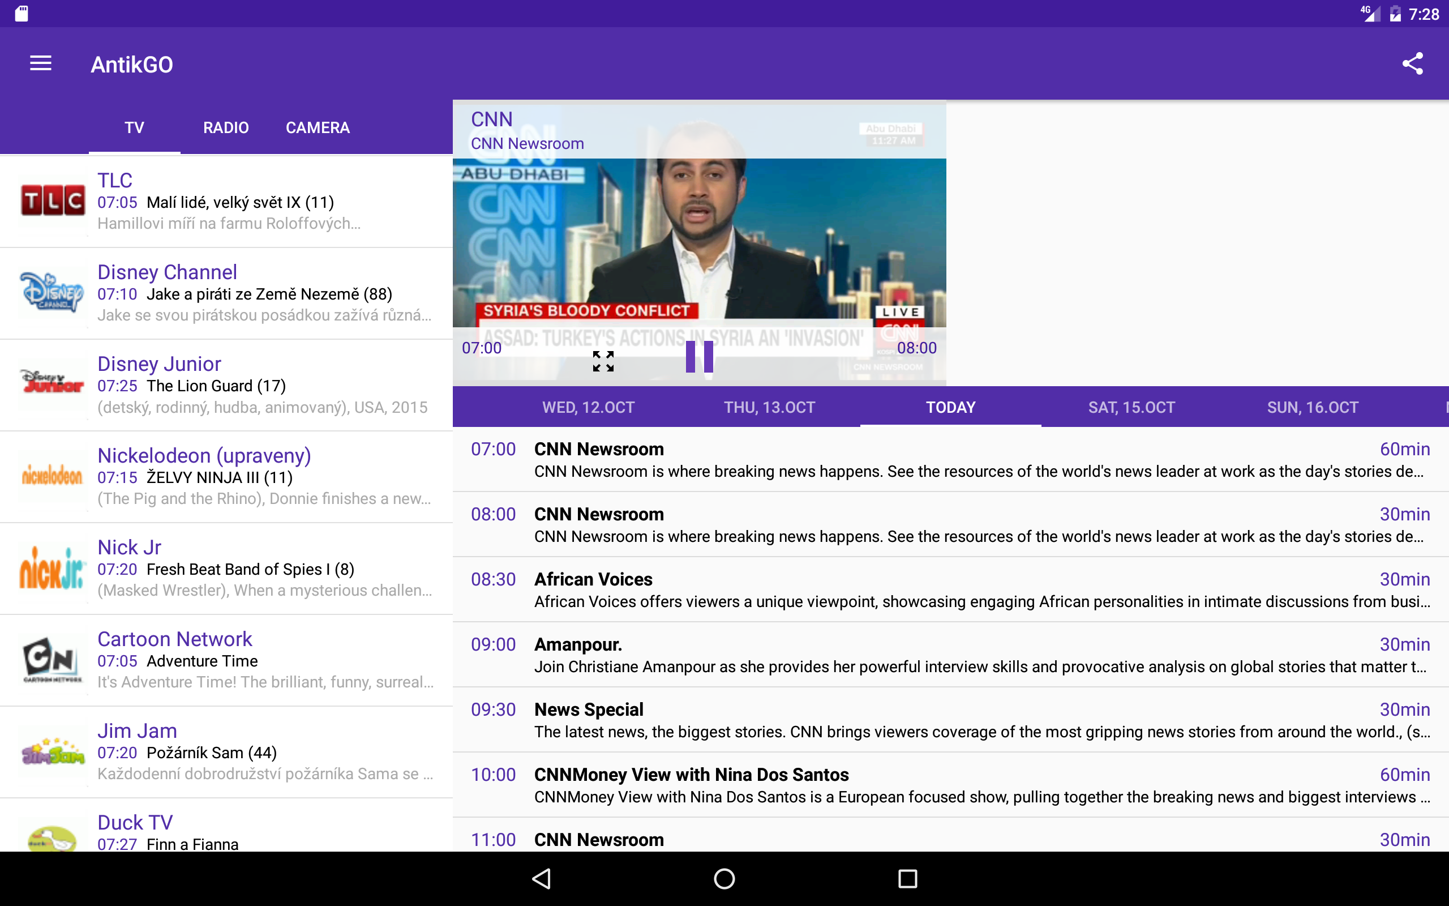Screen dimensions: 1449x906
Task: Switch to the CAMERA tab
Action: [318, 127]
